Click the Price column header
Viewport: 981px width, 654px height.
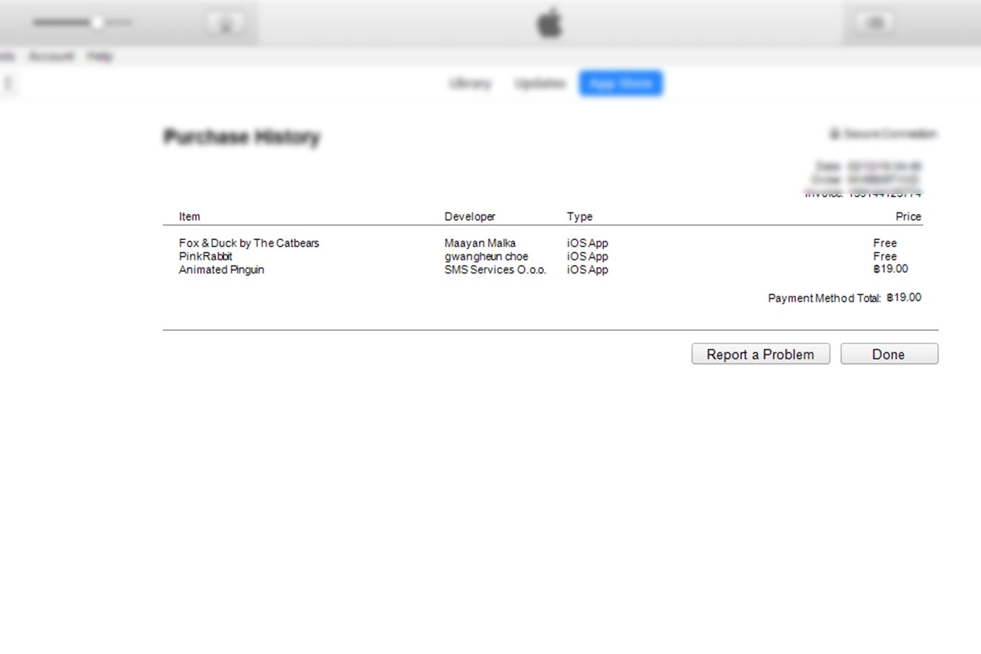click(908, 216)
